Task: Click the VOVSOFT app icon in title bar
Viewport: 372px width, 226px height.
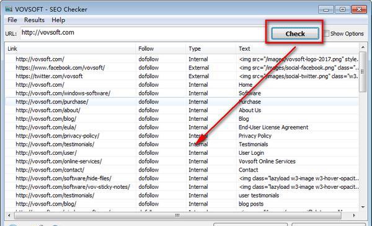Action: (x=9, y=9)
